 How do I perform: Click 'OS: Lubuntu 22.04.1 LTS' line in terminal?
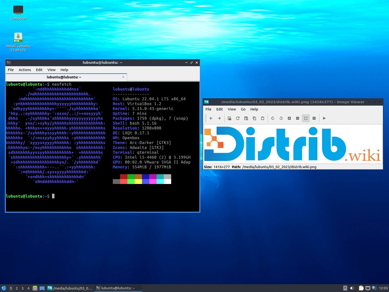[x=149, y=99]
